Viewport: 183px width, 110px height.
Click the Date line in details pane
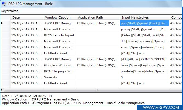coord(27,96)
